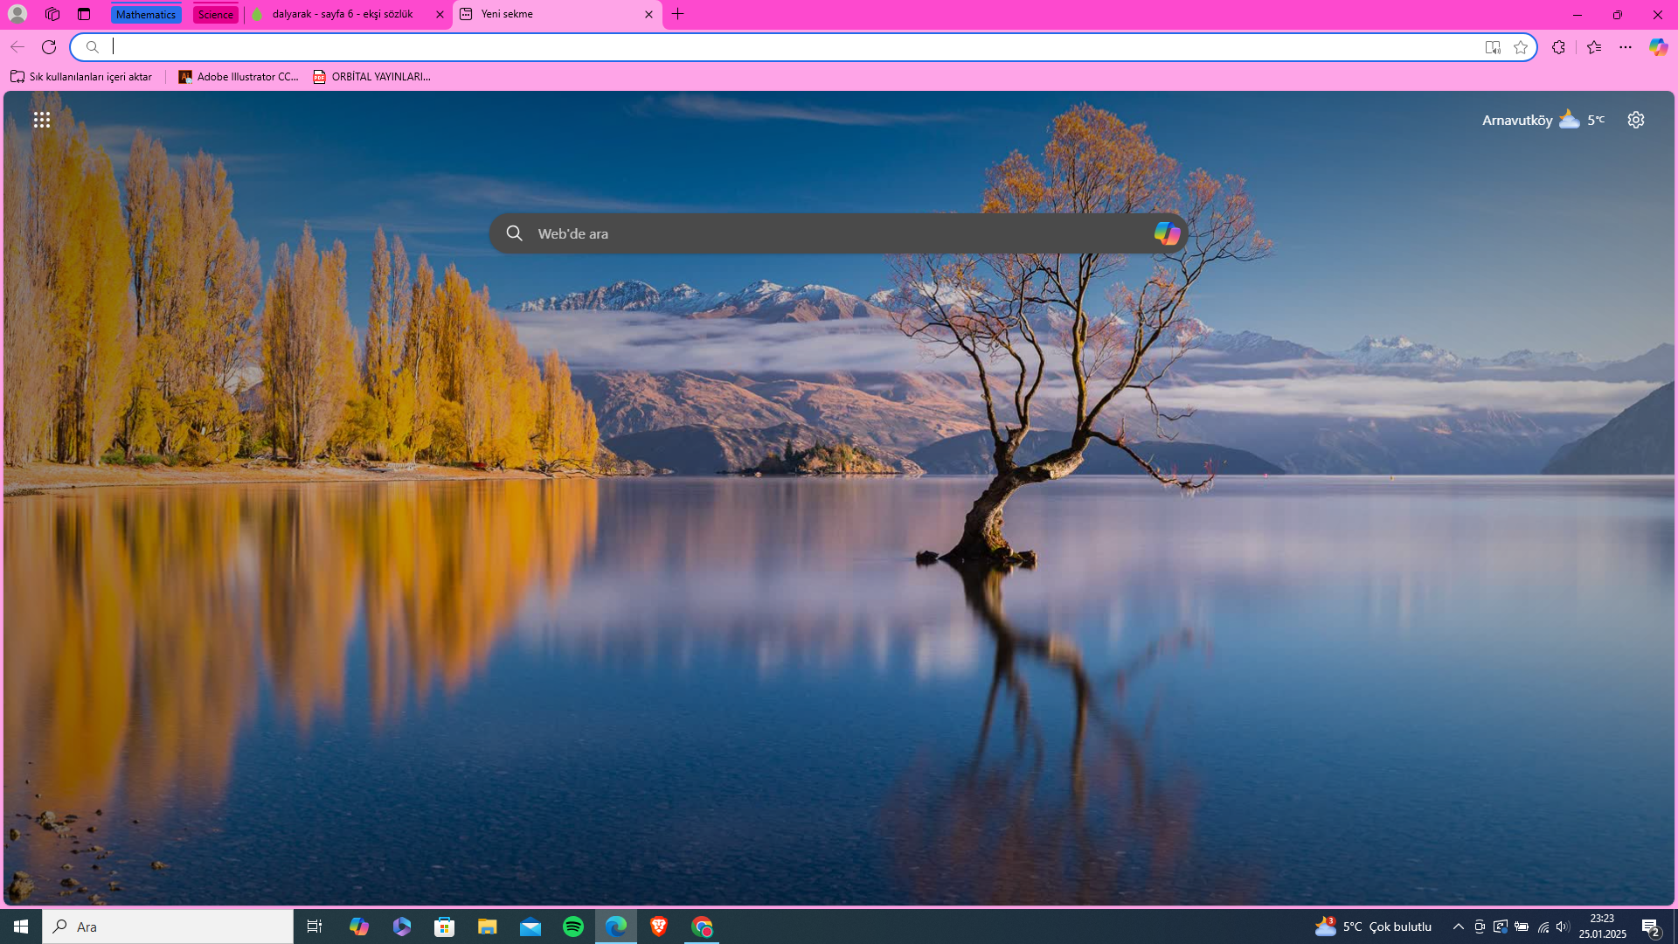Open File Explorer from the taskbar
Viewport: 1678px width, 944px height.
tap(488, 927)
